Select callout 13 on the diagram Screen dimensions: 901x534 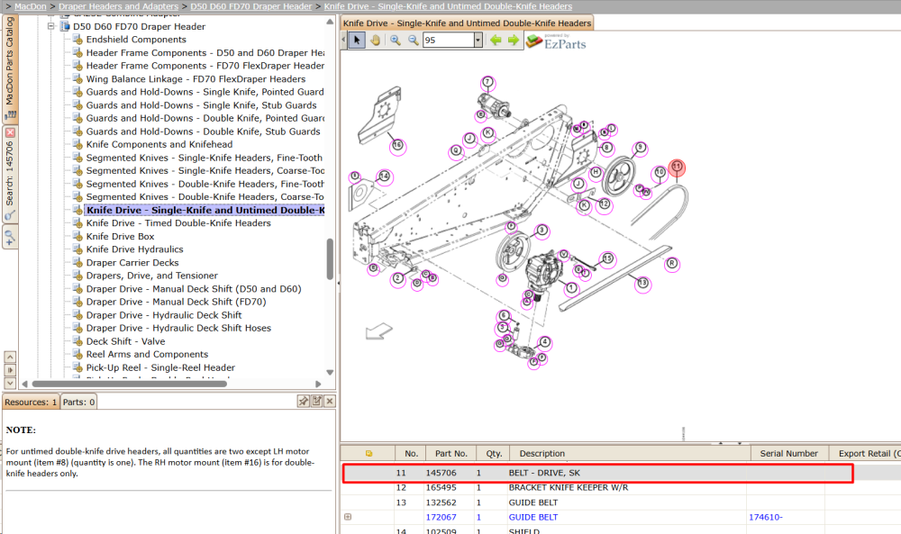642,283
